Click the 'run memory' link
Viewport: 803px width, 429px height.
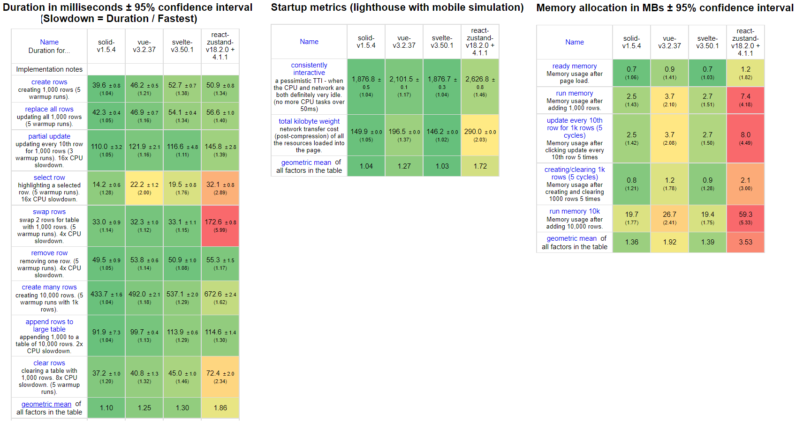pyautogui.click(x=575, y=93)
